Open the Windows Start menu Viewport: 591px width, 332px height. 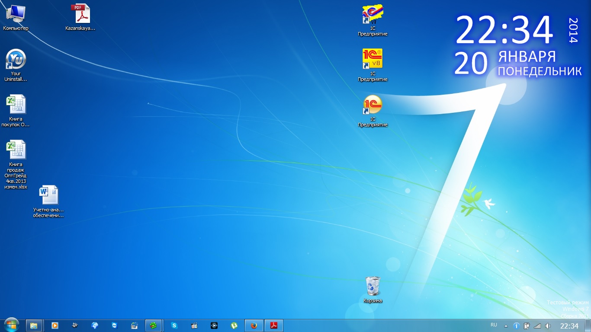tap(11, 325)
